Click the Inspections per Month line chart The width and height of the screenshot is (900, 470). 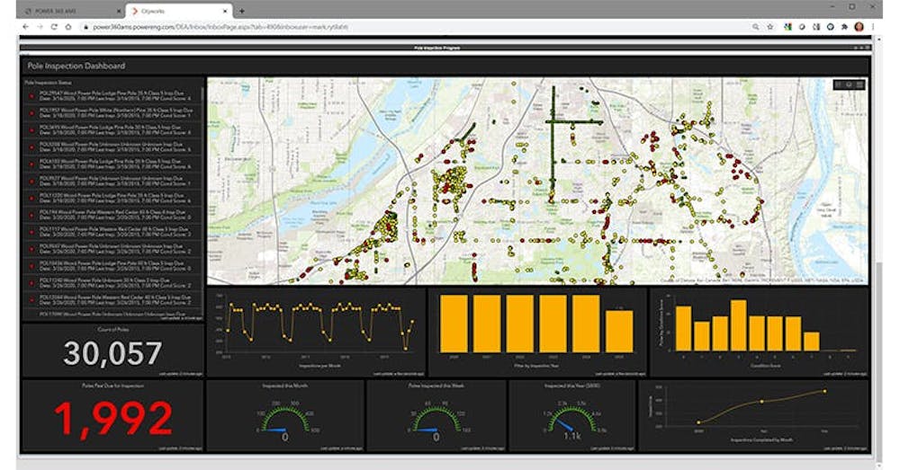tap(316, 332)
